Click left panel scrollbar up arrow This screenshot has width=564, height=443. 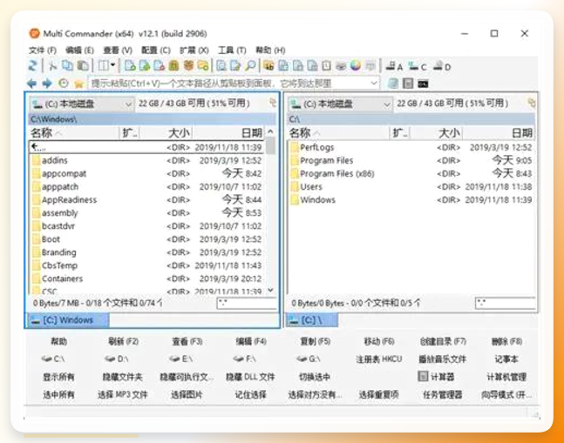coord(270,132)
